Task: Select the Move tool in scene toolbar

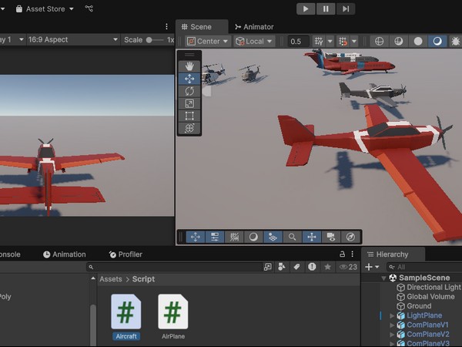Action: (189, 78)
